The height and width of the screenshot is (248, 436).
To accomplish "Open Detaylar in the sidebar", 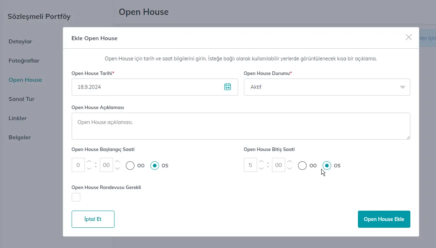I will point(20,42).
